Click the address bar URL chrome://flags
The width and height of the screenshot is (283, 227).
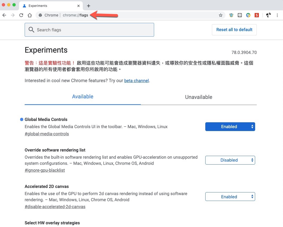75,15
